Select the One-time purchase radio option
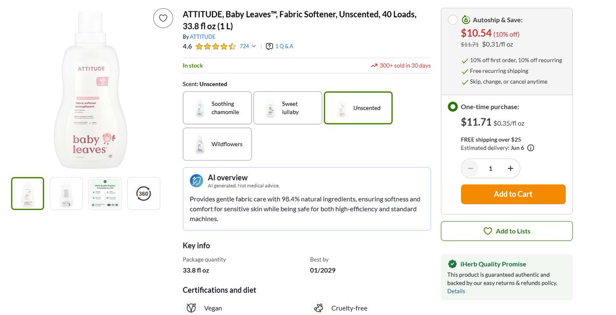616x315 pixels. coord(453,107)
